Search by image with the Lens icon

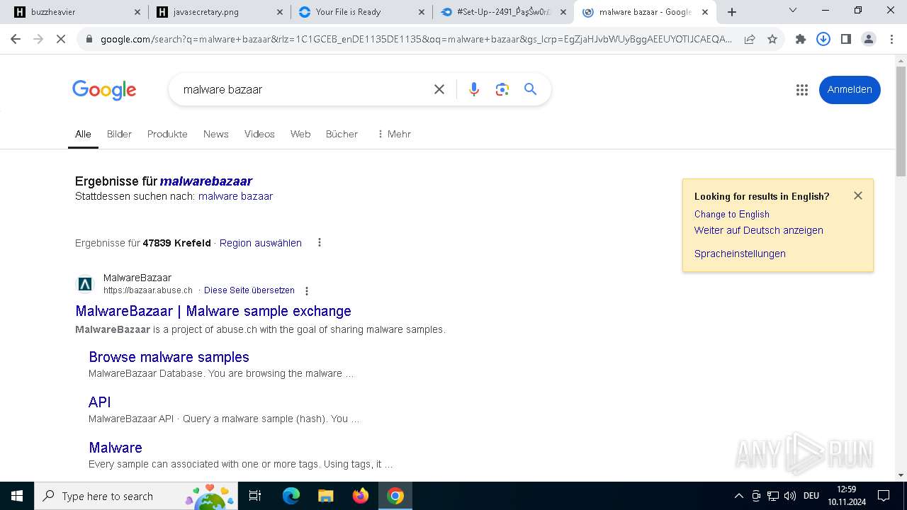[502, 89]
